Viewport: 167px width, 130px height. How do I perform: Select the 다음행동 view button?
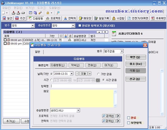coord(36,18)
